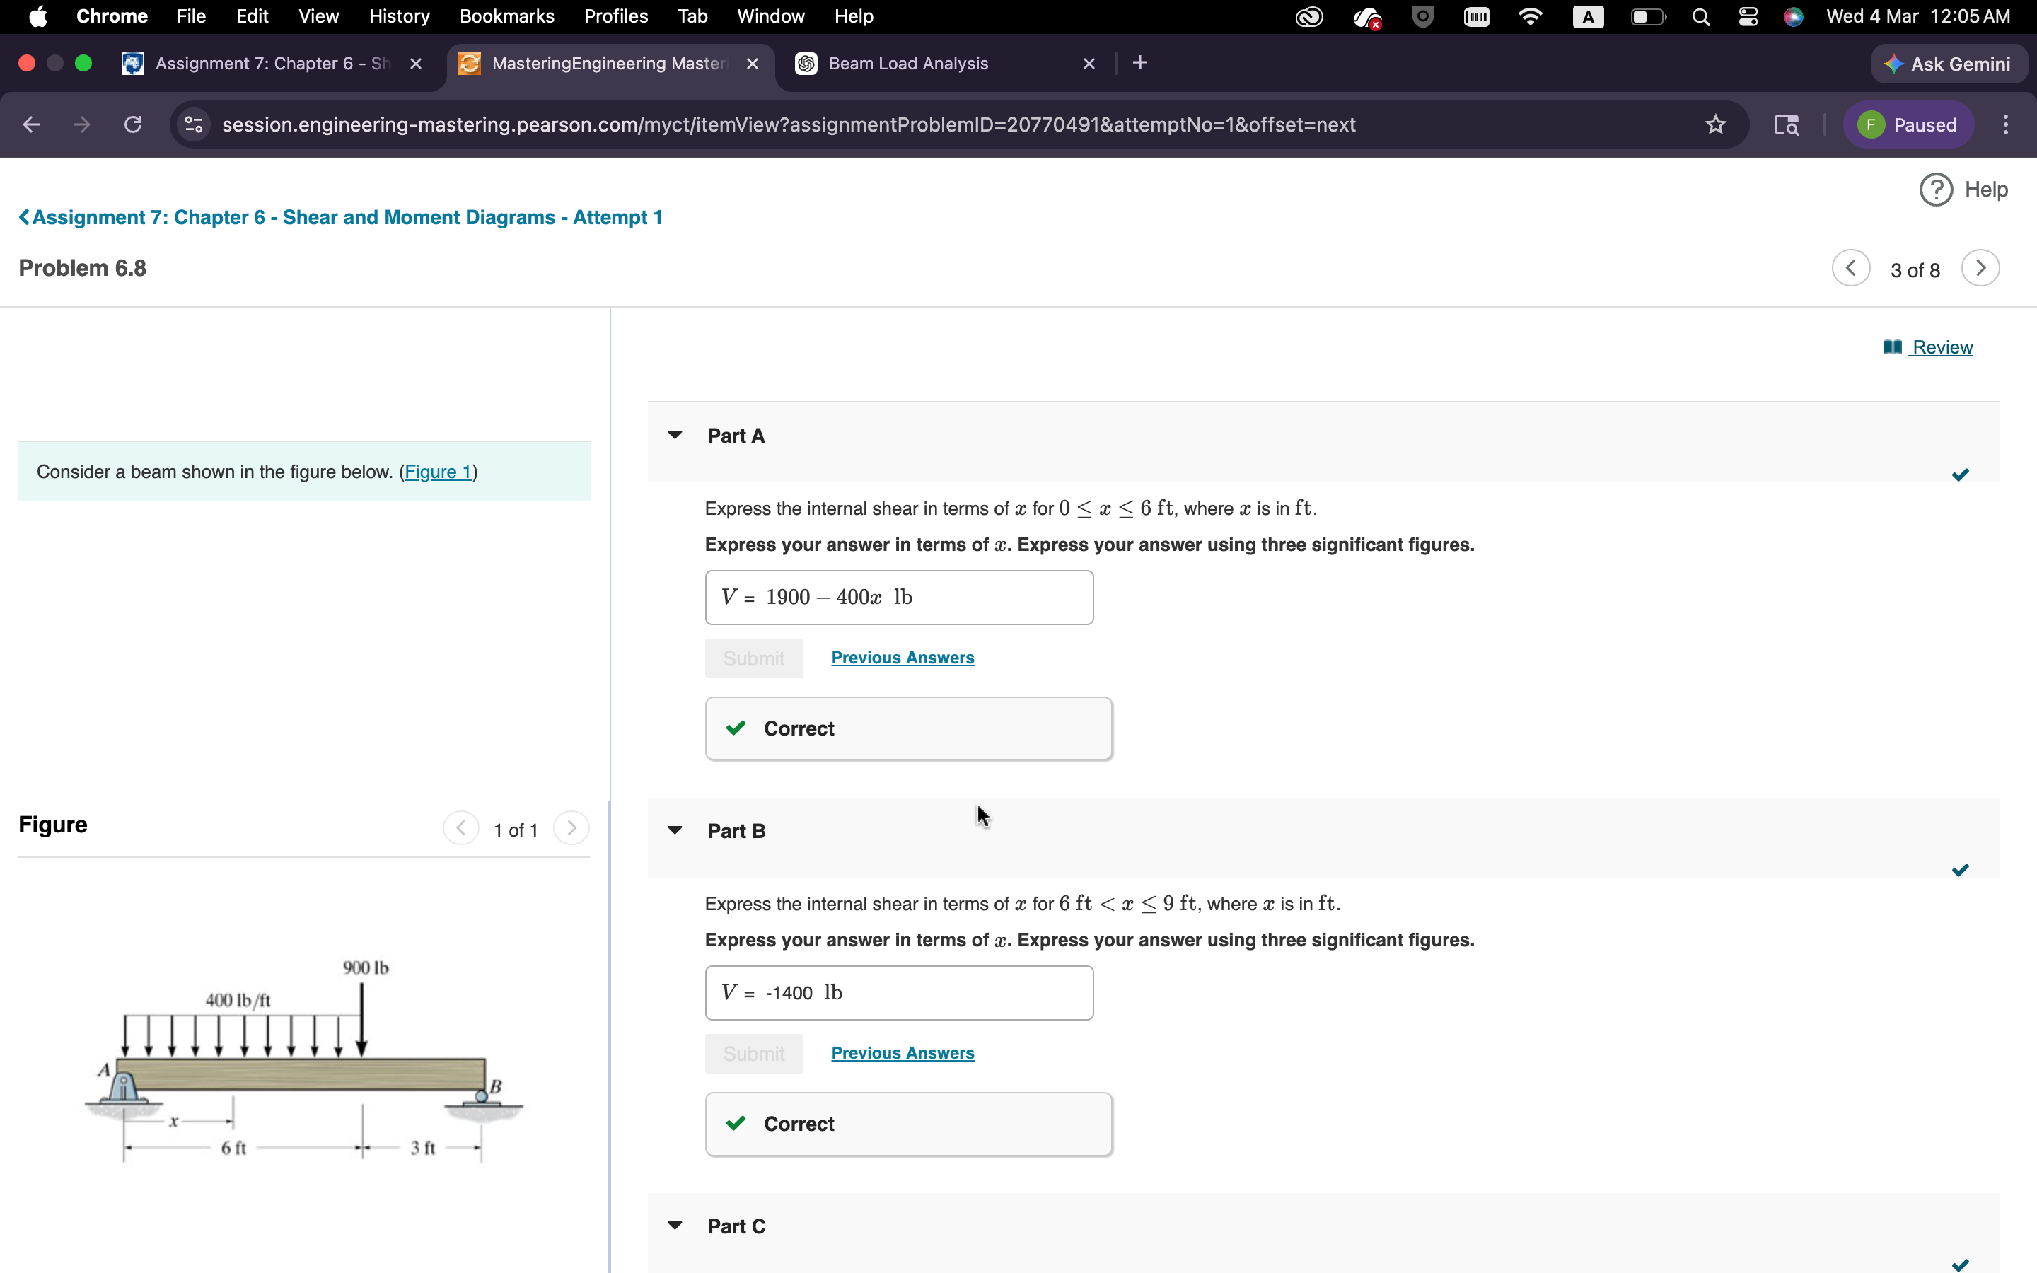
Task: Open the Chrome History menu
Action: 399,17
